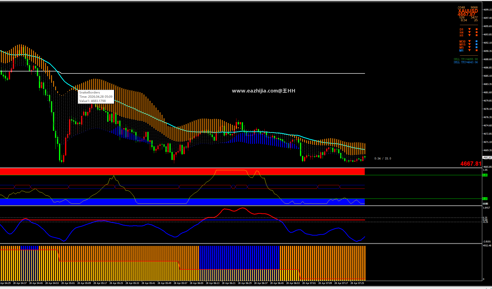Click the 0:34 / 25.0 candle timer text
Image resolution: width=492 pixels, height=289 pixels.
click(x=383, y=158)
